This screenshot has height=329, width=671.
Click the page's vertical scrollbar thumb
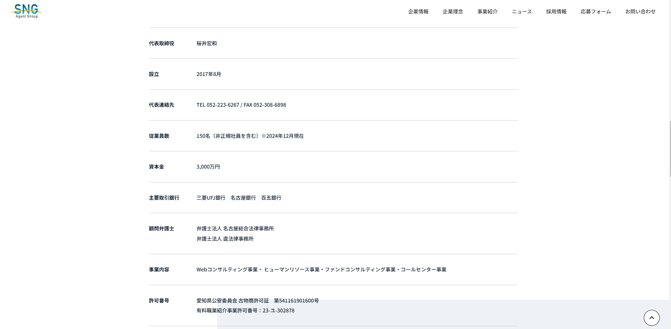click(x=670, y=149)
